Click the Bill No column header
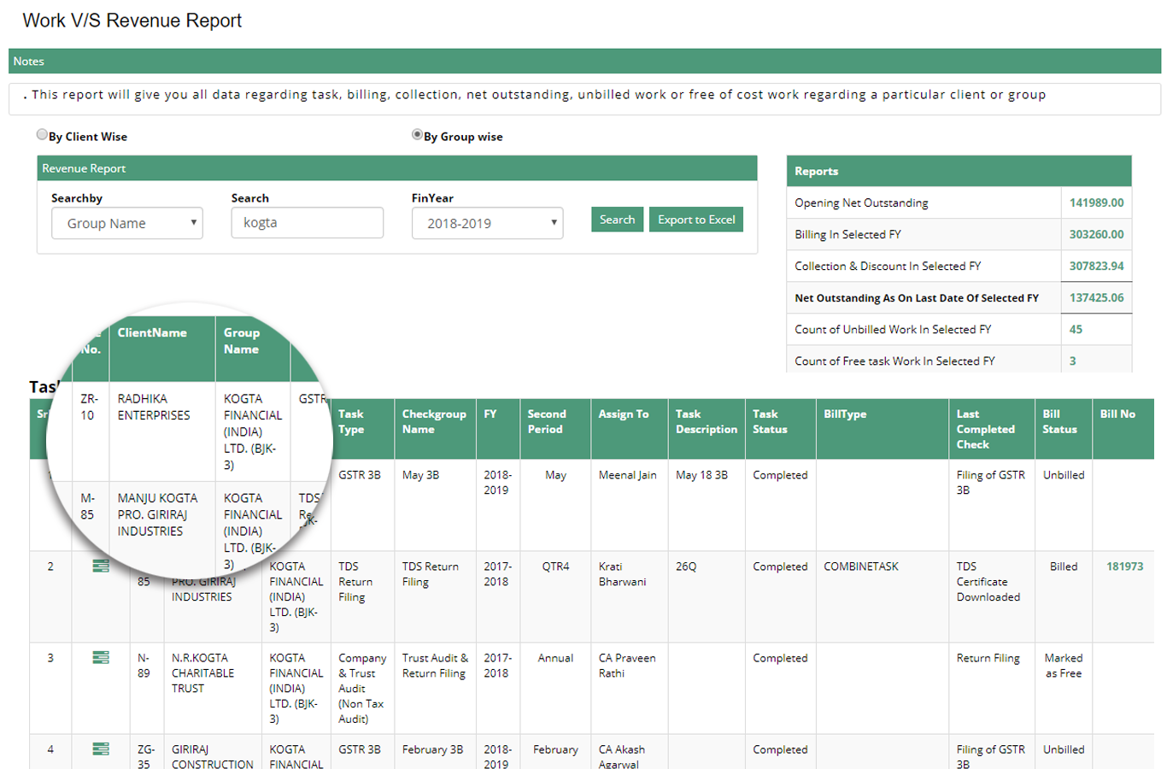Image resolution: width=1167 pixels, height=769 pixels. tap(1123, 429)
